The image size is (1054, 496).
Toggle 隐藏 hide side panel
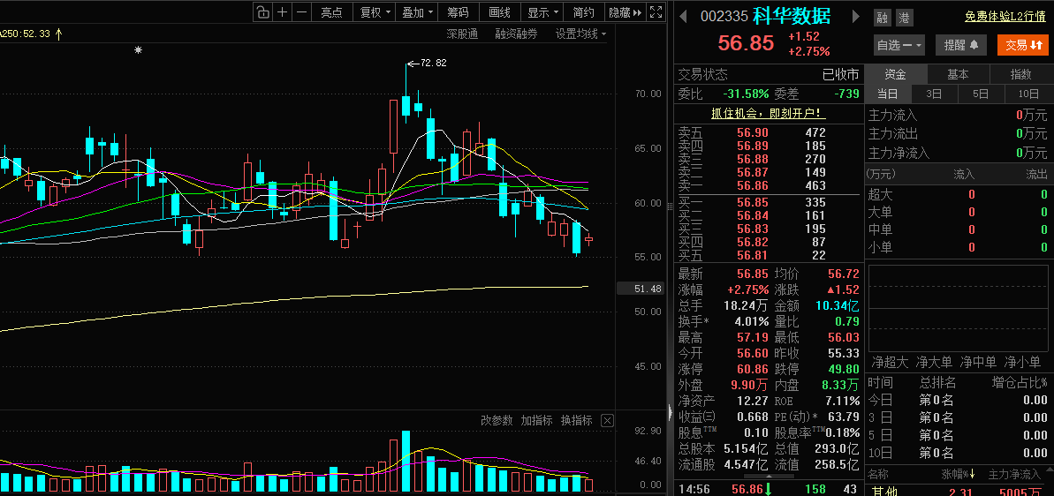625,12
